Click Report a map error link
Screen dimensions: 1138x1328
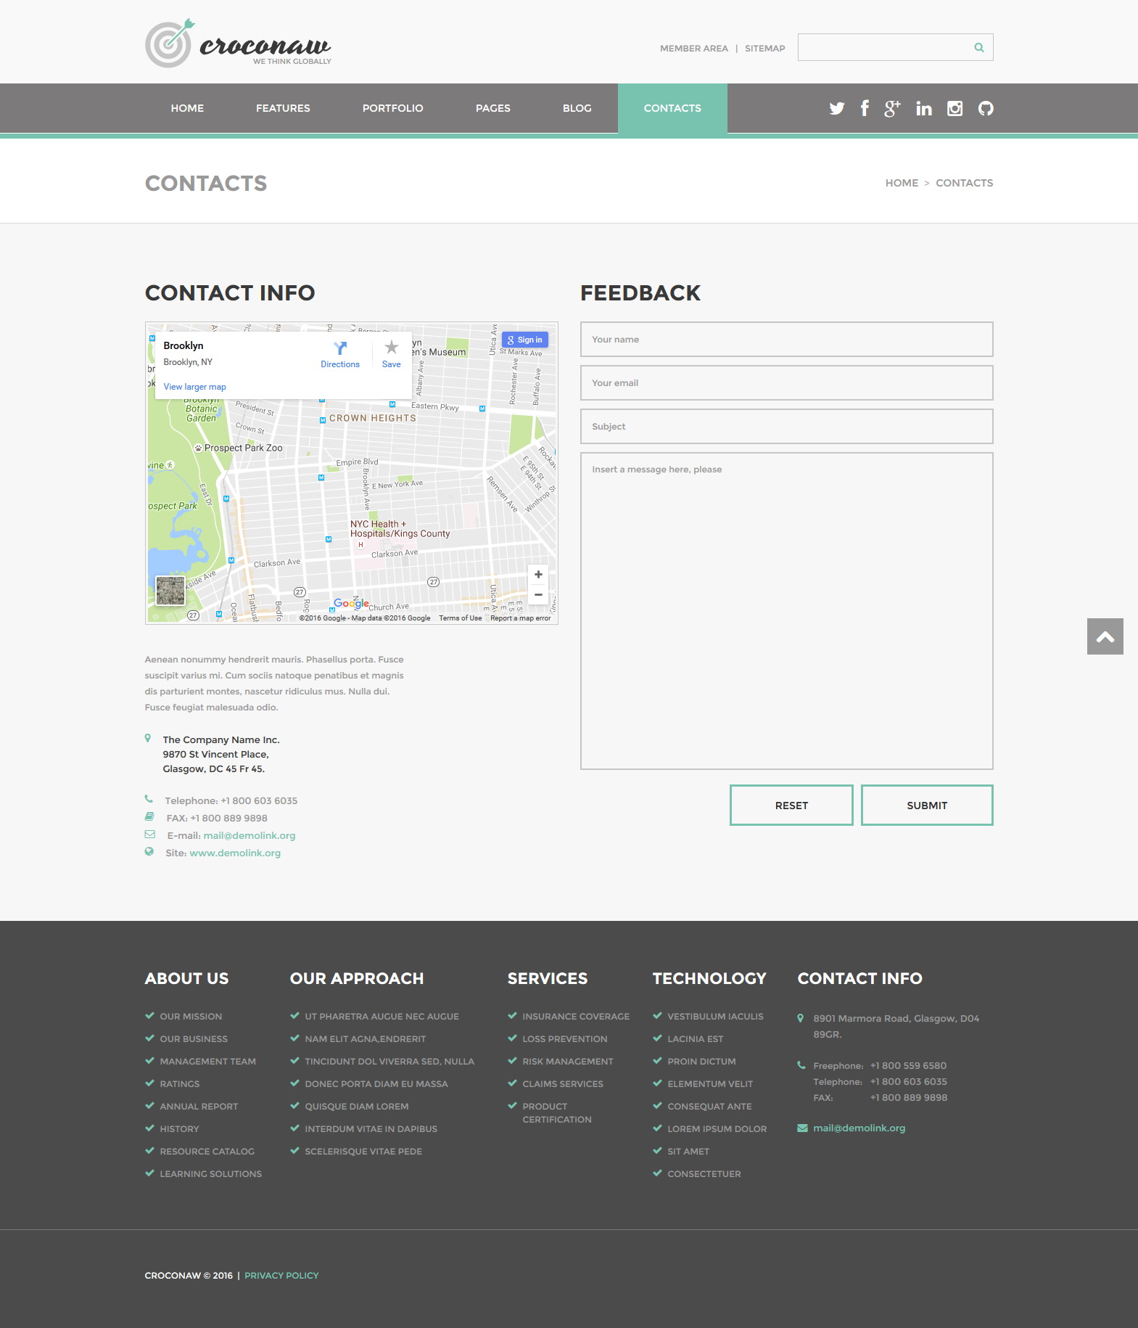pyautogui.click(x=521, y=618)
